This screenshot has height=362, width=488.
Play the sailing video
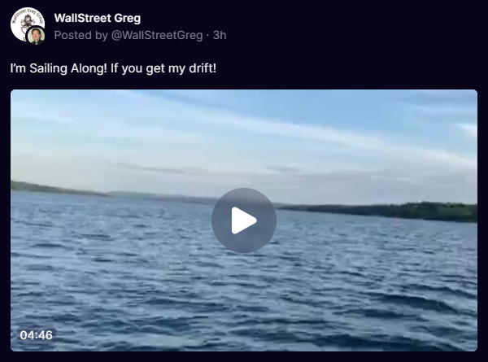pyautogui.click(x=244, y=220)
